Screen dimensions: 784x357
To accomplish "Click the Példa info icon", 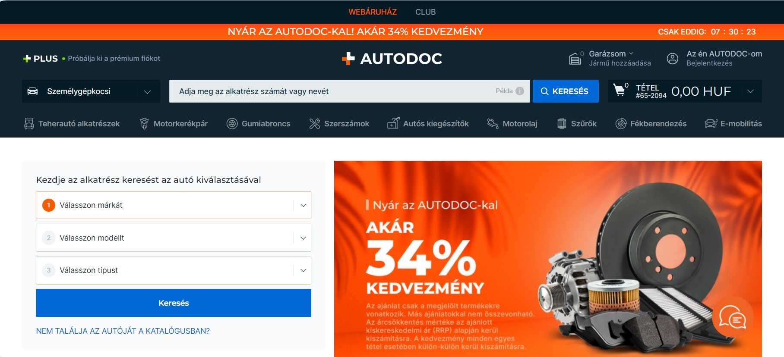I will point(520,91).
